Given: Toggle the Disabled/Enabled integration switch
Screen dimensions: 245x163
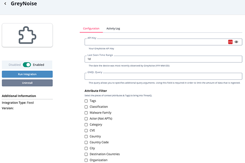Looking at the screenshot, I should pos(27,65).
